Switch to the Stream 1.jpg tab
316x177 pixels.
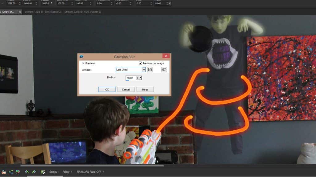point(43,11)
